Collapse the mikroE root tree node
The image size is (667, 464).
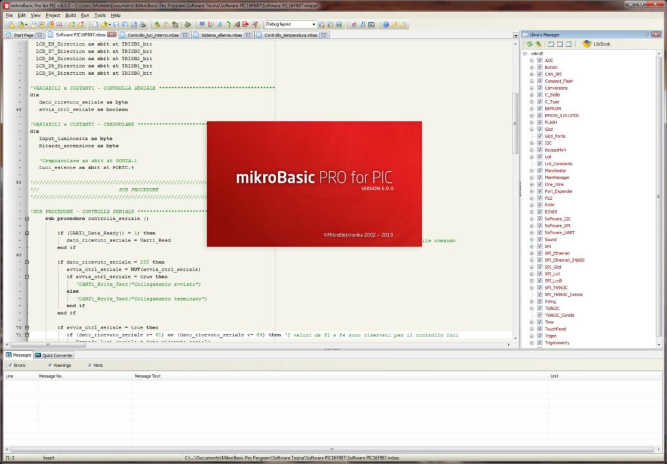pos(525,53)
